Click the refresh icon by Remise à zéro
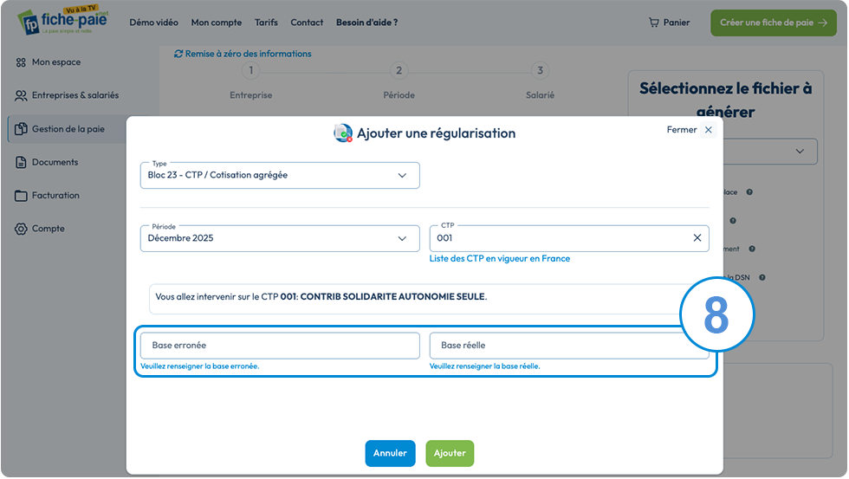The width and height of the screenshot is (849, 479). coord(178,54)
